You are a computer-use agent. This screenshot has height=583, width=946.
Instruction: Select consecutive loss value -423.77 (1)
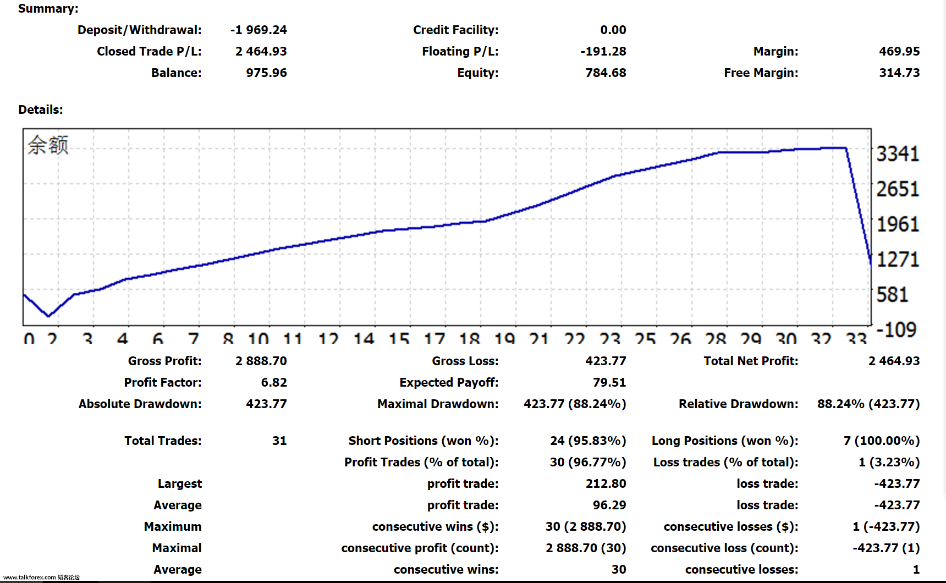[886, 548]
